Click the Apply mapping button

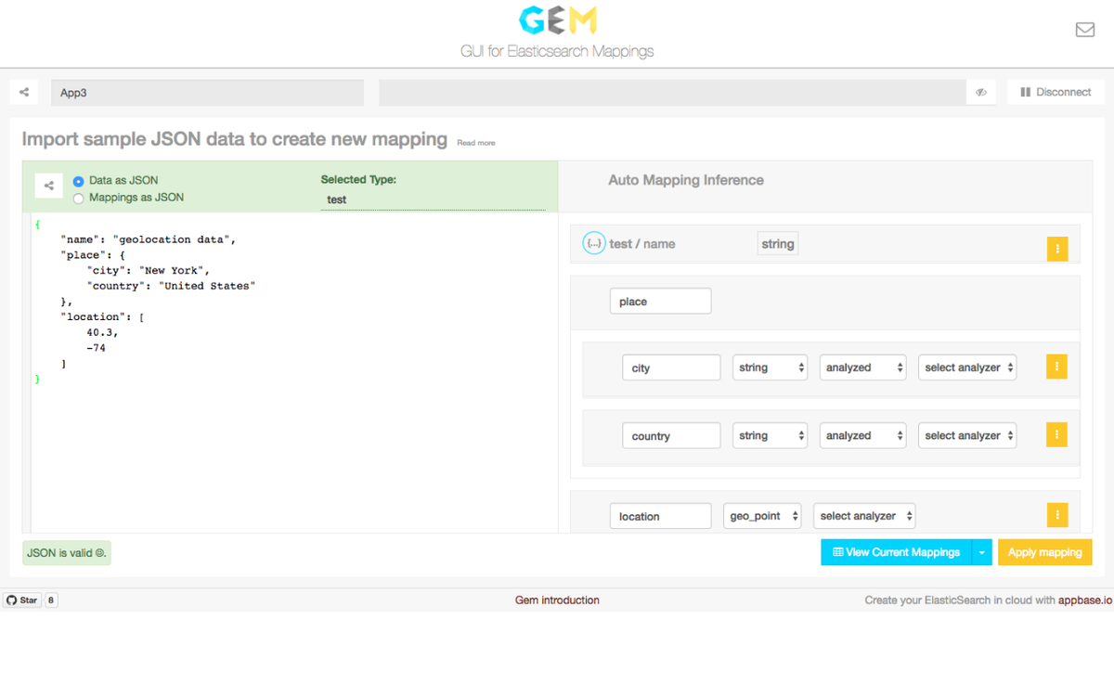click(x=1045, y=552)
